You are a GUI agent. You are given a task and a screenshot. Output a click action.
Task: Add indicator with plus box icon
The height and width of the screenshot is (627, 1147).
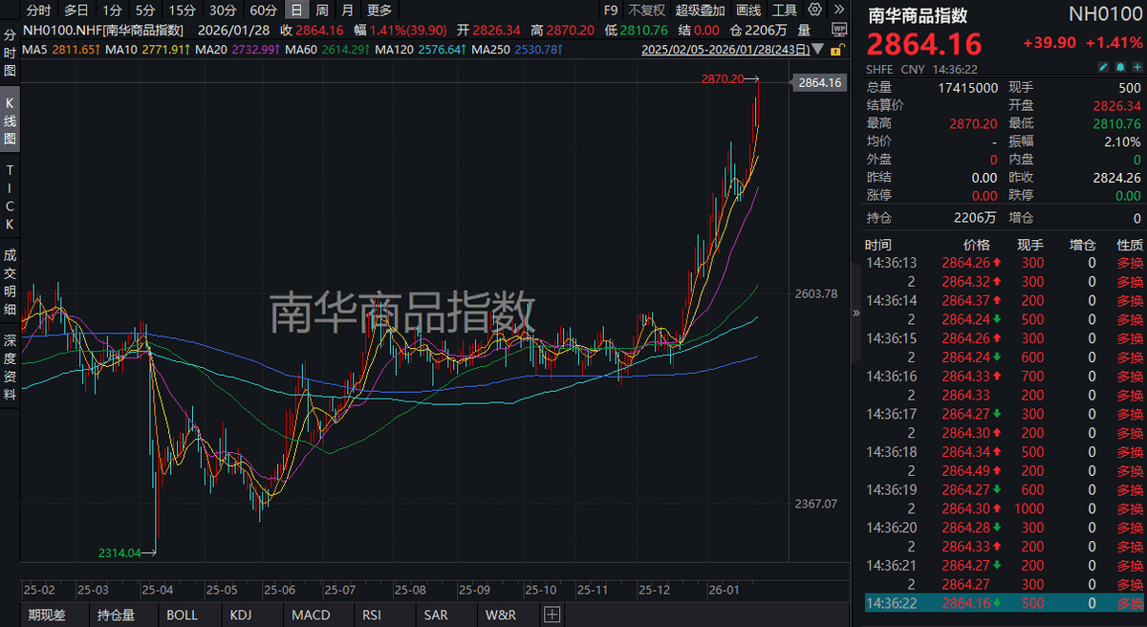(552, 615)
